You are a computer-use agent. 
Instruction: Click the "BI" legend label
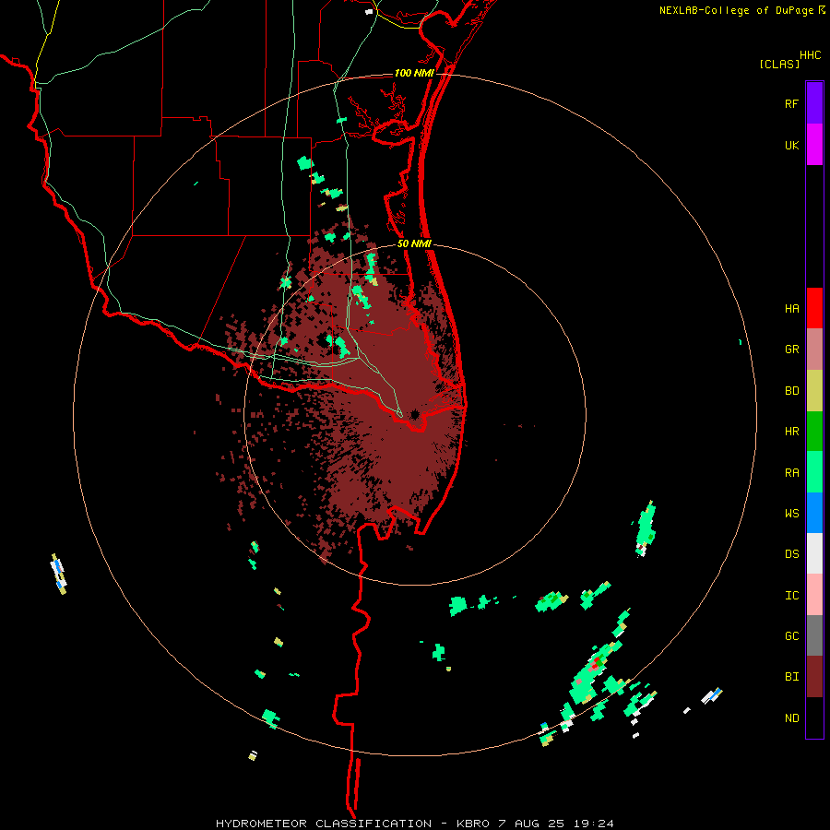791,677
